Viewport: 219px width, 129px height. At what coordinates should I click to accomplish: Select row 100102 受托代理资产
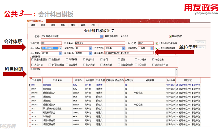[115, 93]
